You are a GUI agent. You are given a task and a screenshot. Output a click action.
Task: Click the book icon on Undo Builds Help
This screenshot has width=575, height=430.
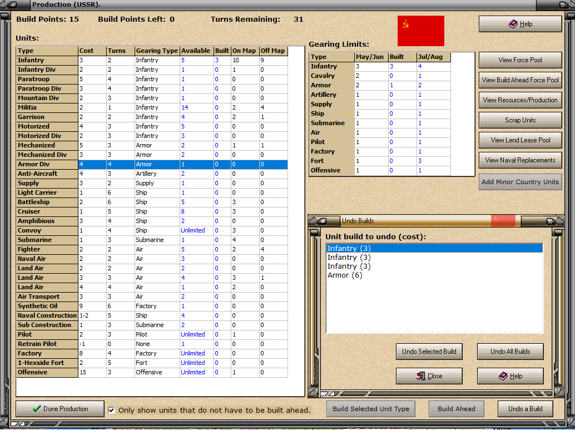pyautogui.click(x=503, y=376)
